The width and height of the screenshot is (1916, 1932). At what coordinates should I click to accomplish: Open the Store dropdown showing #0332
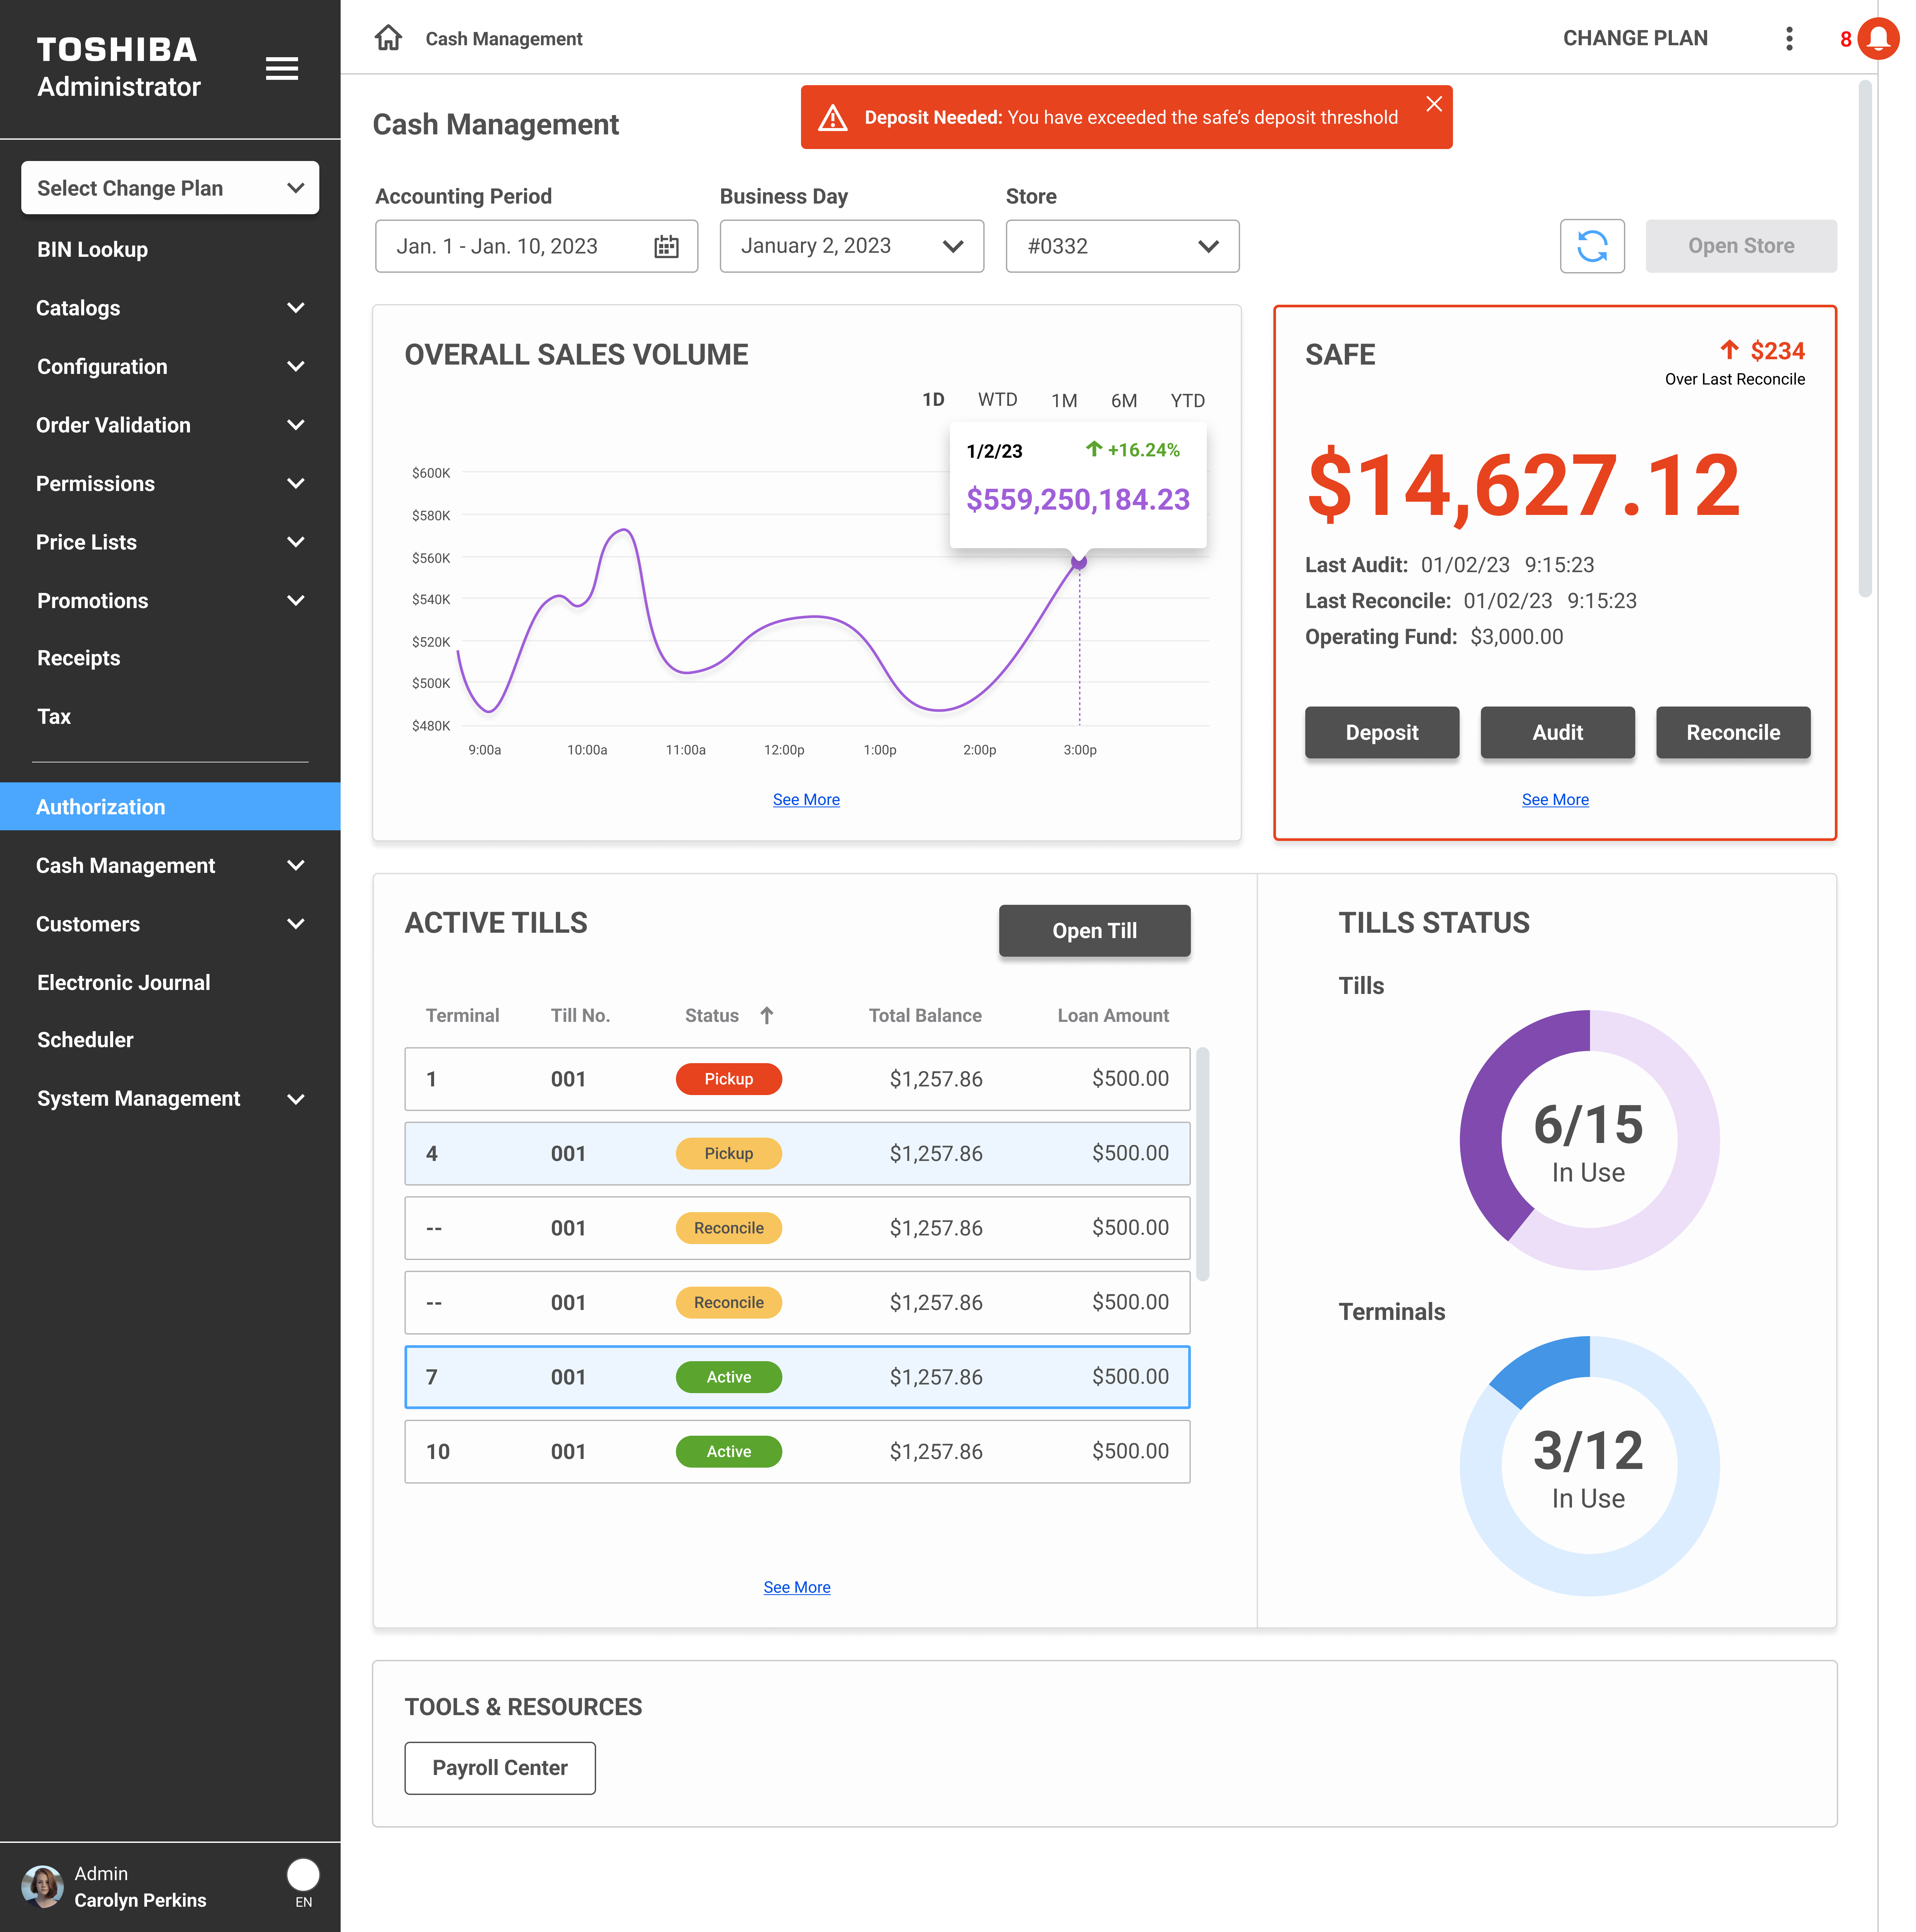point(1122,246)
